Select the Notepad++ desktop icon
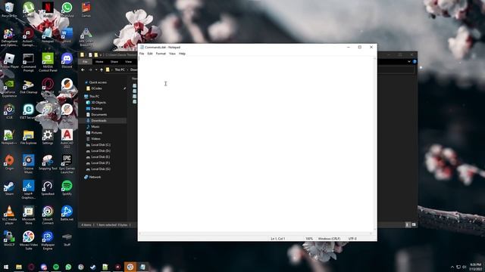 9,138
